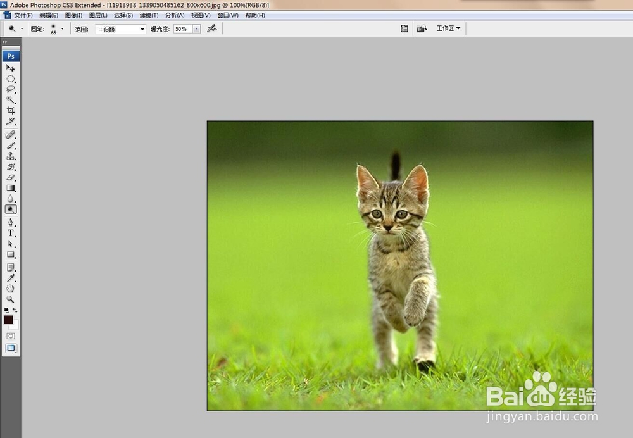Toggle airbrush option in options bar
Viewport: 633px width, 438px height.
pos(212,28)
